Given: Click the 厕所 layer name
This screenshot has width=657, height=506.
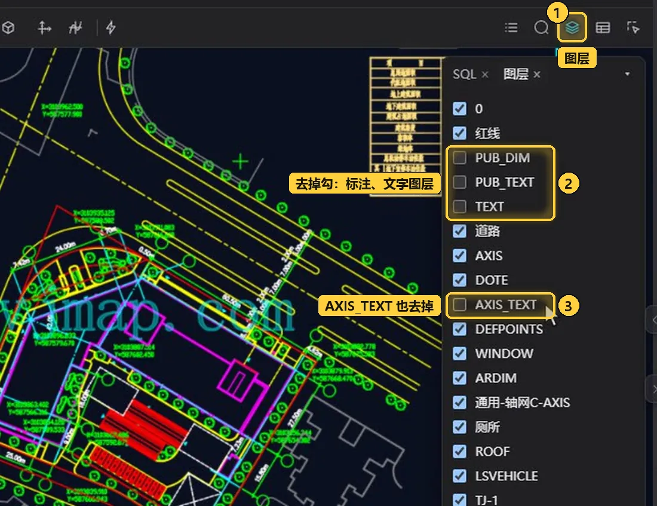Looking at the screenshot, I should [x=487, y=427].
